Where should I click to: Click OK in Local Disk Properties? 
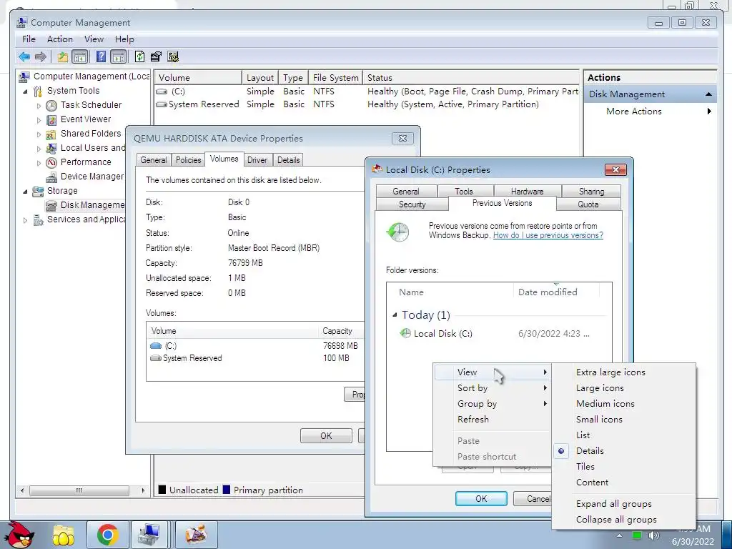click(x=481, y=498)
